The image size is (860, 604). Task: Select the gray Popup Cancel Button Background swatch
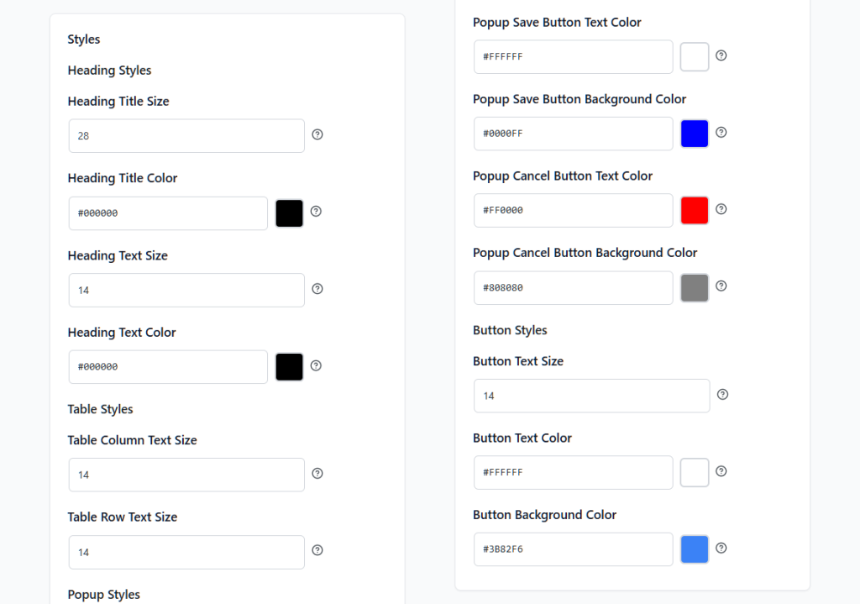pyautogui.click(x=694, y=287)
